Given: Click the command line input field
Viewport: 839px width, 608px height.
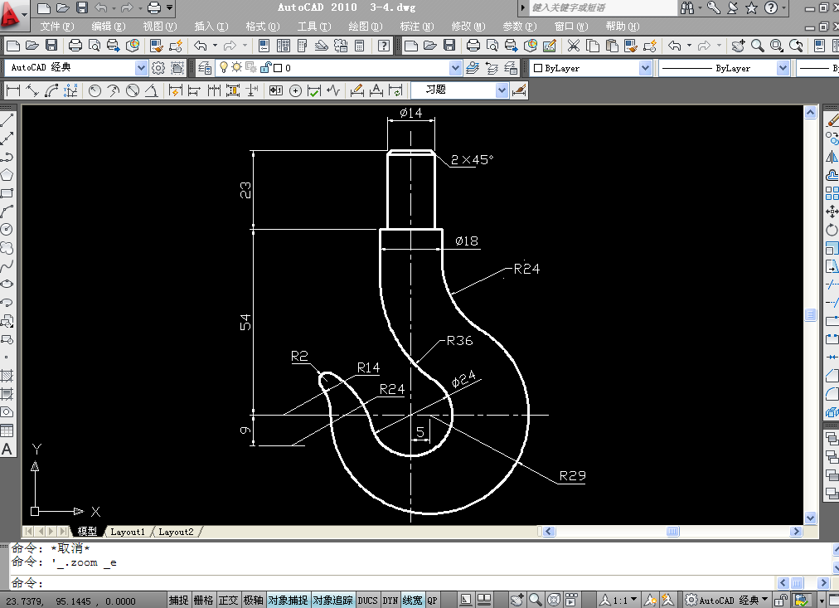Looking at the screenshot, I should 392,582.
